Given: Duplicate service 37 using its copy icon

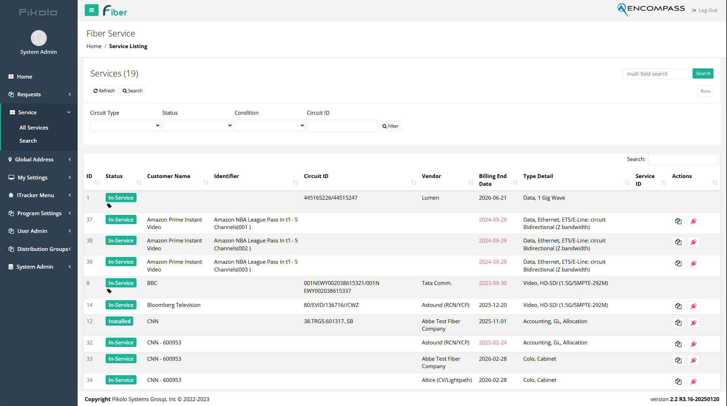Looking at the screenshot, I should [x=678, y=221].
